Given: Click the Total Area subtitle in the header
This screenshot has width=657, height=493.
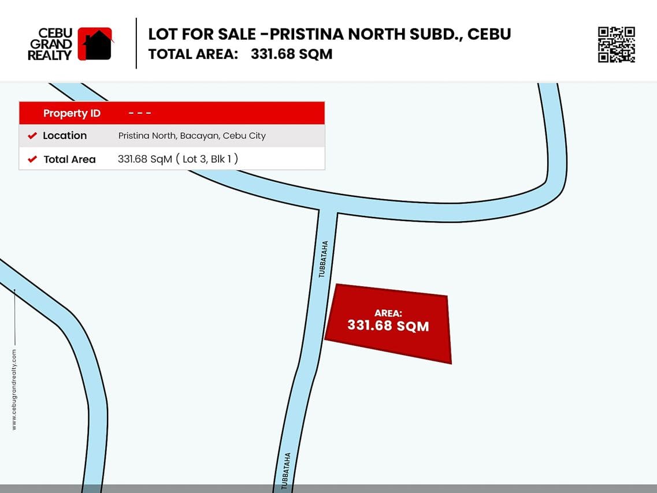Looking at the screenshot, I should [x=240, y=54].
